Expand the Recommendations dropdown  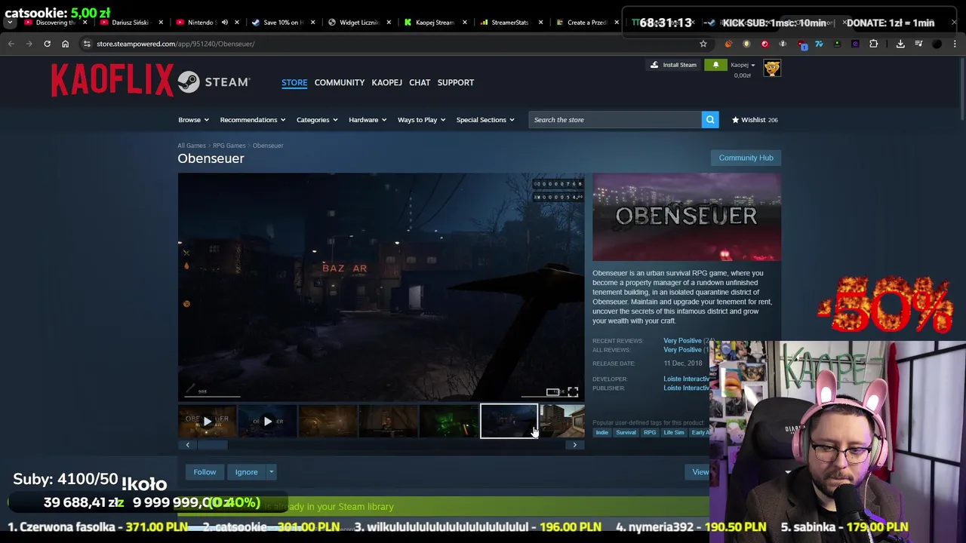tap(252, 120)
